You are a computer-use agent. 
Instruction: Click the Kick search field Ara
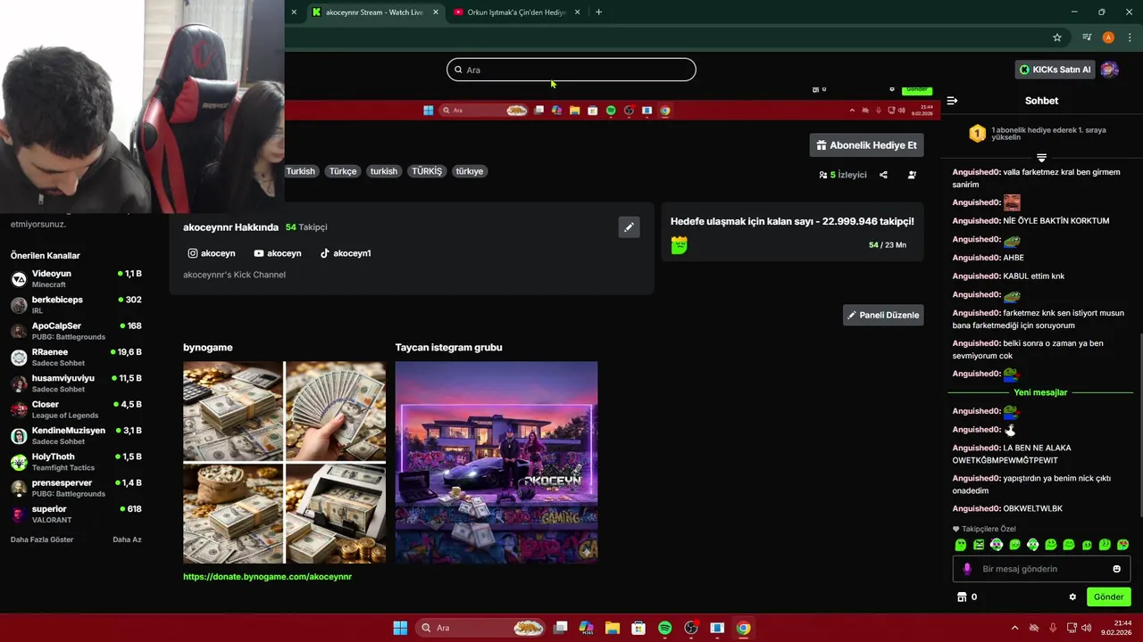point(571,70)
